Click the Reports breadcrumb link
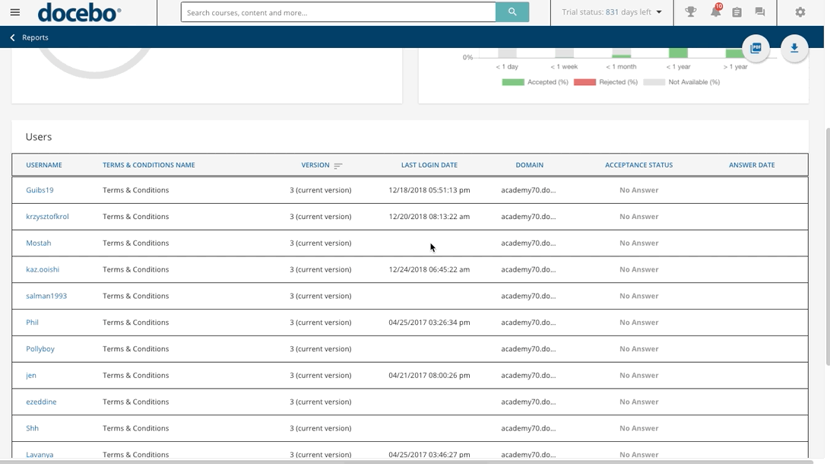Screen dimensions: 830x464 point(35,37)
